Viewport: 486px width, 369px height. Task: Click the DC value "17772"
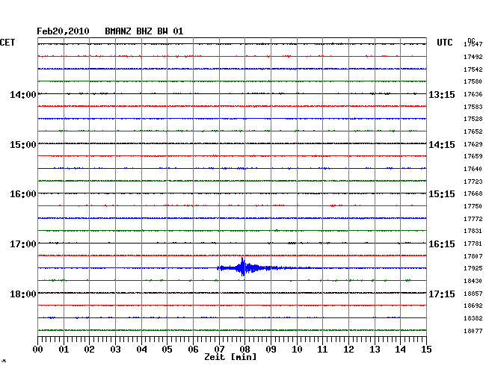473,219
